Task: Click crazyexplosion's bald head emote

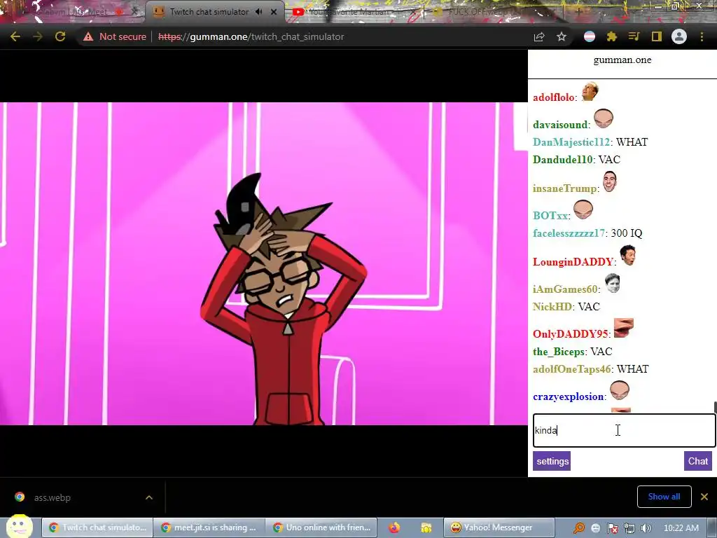Action: [x=620, y=391]
